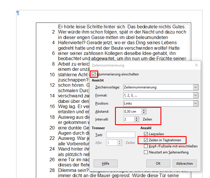
Task: Click the Abbrechen button
Action: tap(184, 163)
